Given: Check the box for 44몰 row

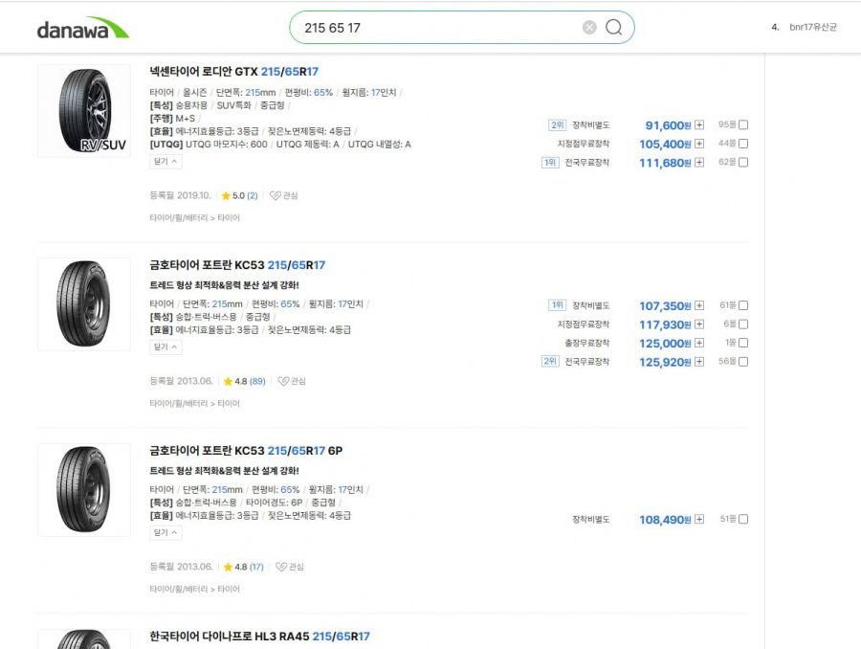Looking at the screenshot, I should pos(743,144).
